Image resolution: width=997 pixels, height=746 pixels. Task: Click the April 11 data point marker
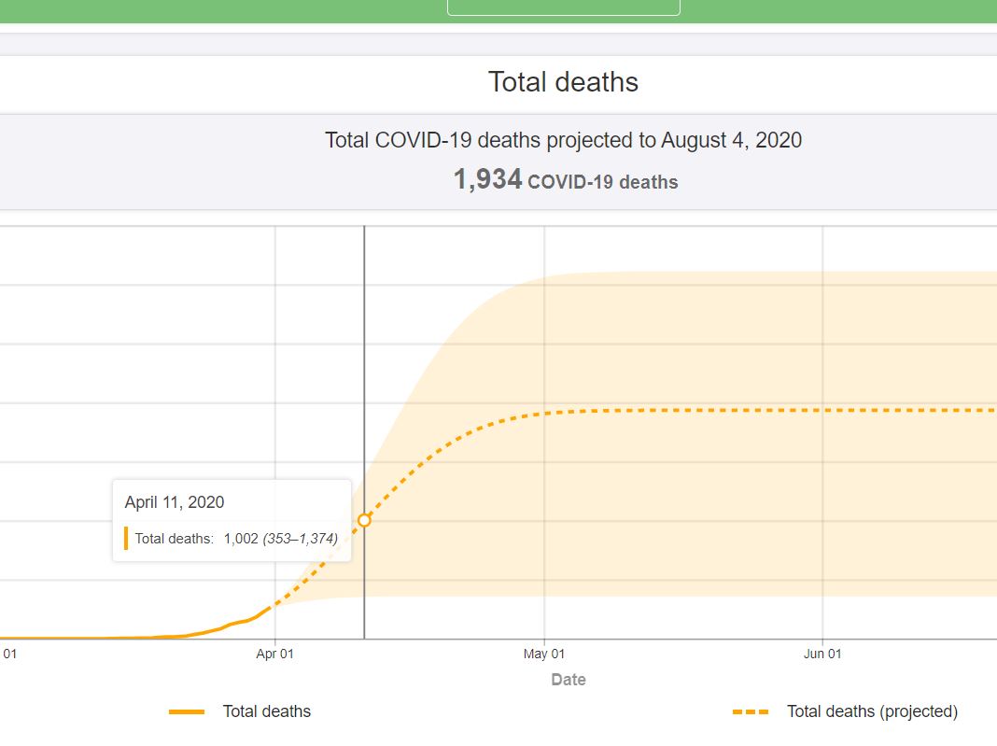coord(364,520)
